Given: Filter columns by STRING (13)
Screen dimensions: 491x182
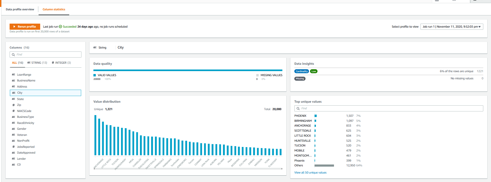Looking at the screenshot, I should tap(37, 63).
